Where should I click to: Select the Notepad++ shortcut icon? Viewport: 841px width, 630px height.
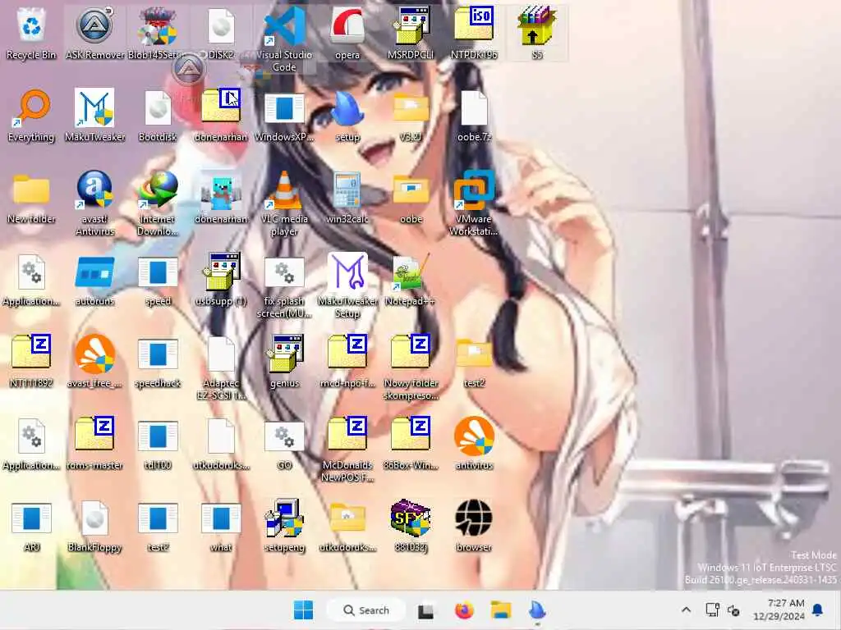tap(411, 280)
